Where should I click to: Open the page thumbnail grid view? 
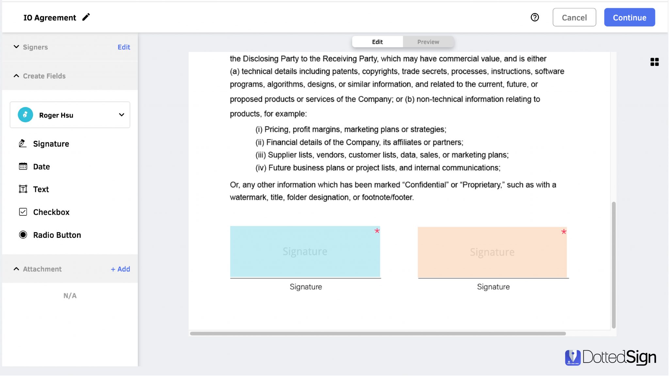(x=655, y=62)
